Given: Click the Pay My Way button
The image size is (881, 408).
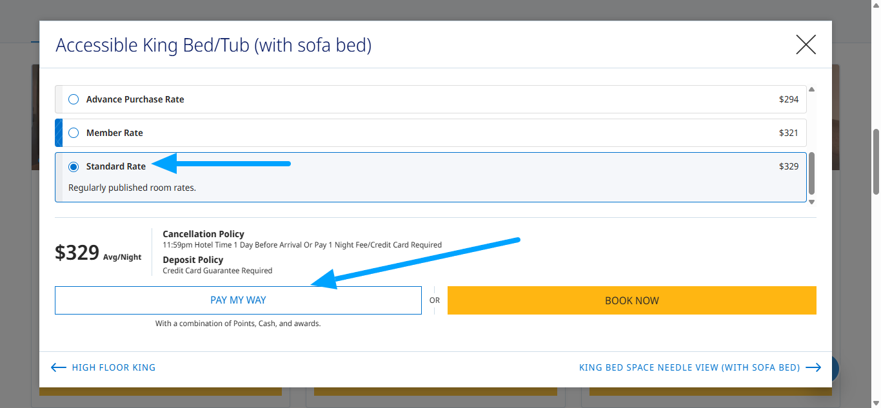Looking at the screenshot, I should [238, 300].
